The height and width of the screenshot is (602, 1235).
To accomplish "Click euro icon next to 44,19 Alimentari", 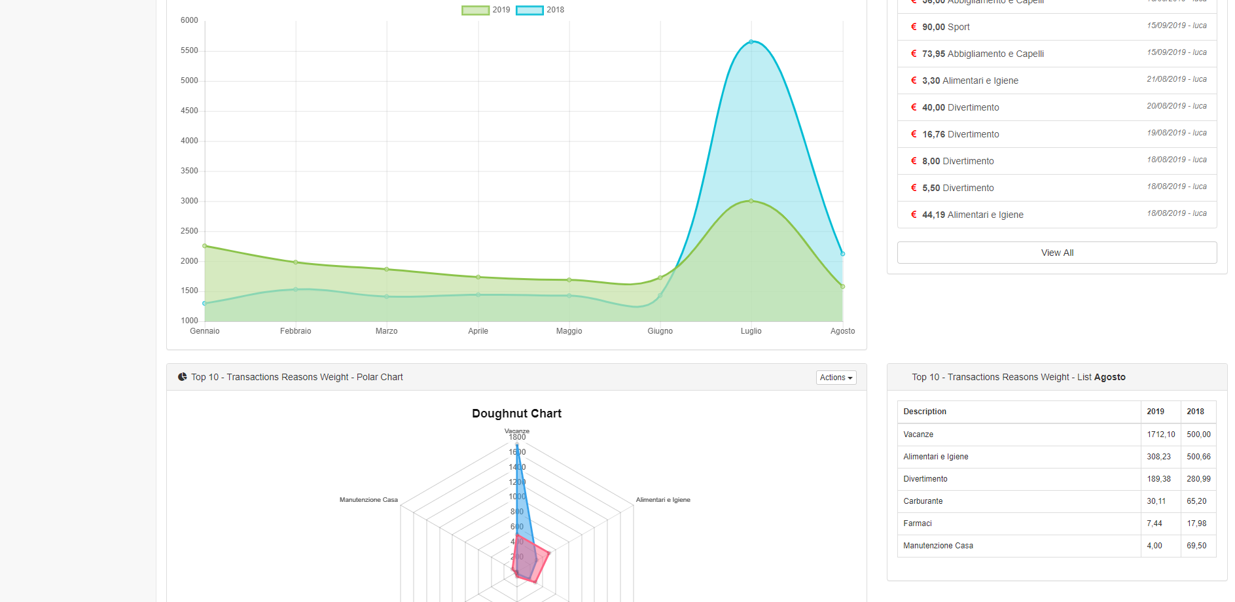I will coord(914,215).
